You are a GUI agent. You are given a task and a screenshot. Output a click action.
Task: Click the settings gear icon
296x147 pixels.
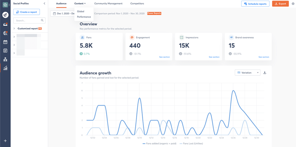pos(293,4)
